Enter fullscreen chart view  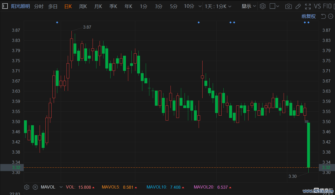308,6
